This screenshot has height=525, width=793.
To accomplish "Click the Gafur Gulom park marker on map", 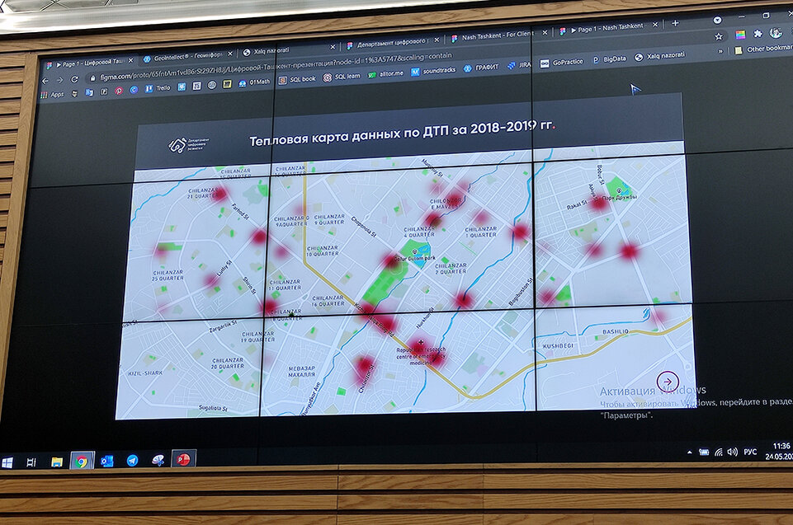I will (415, 251).
